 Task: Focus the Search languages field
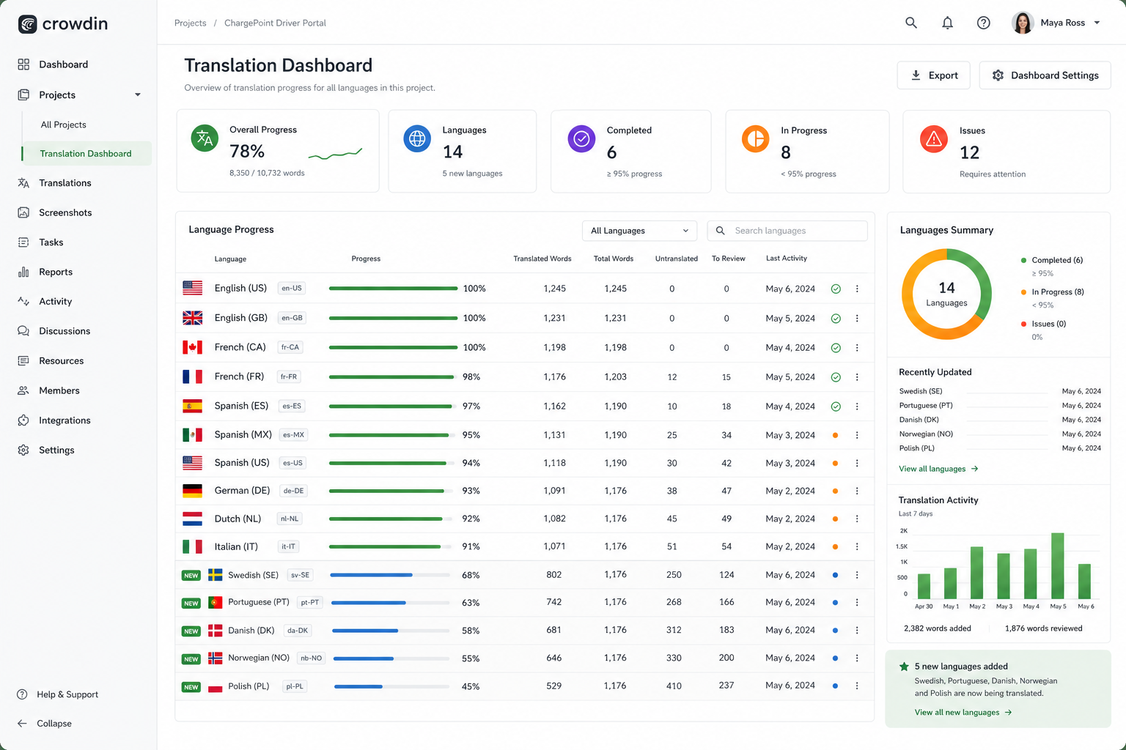tap(787, 231)
